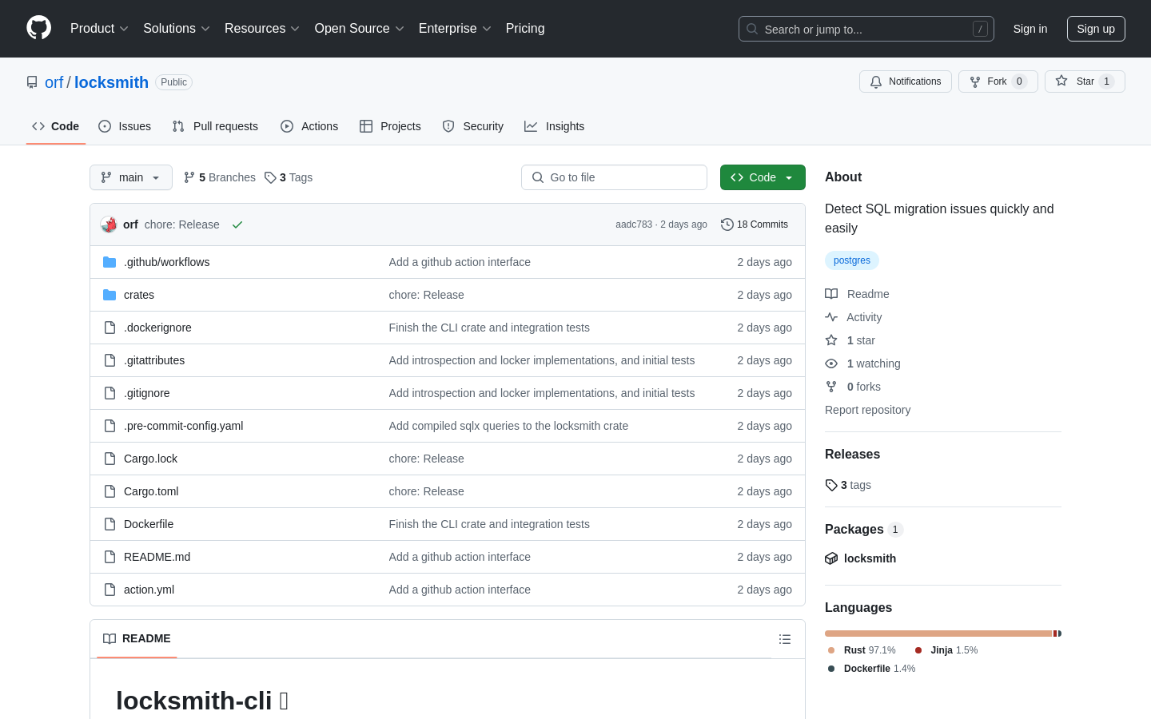Screen dimensions: 1151x719
Task: Click the file icon next to Cargo.toml
Action: pyautogui.click(x=110, y=491)
